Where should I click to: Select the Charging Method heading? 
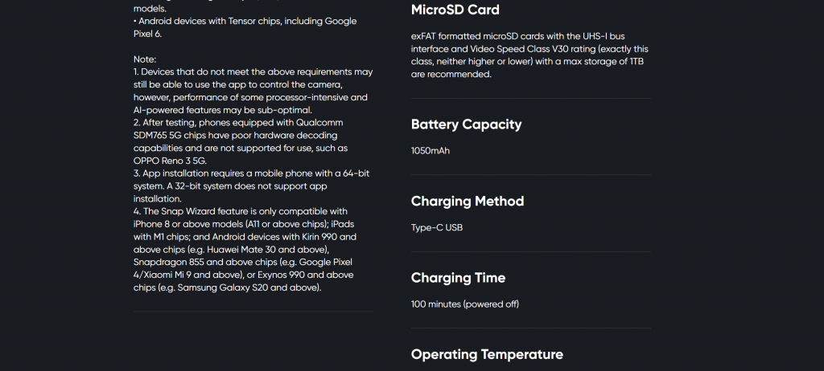click(468, 201)
